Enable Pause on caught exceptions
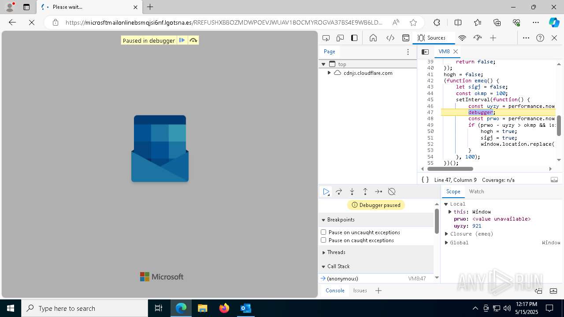Image resolution: width=564 pixels, height=317 pixels. pyautogui.click(x=323, y=240)
